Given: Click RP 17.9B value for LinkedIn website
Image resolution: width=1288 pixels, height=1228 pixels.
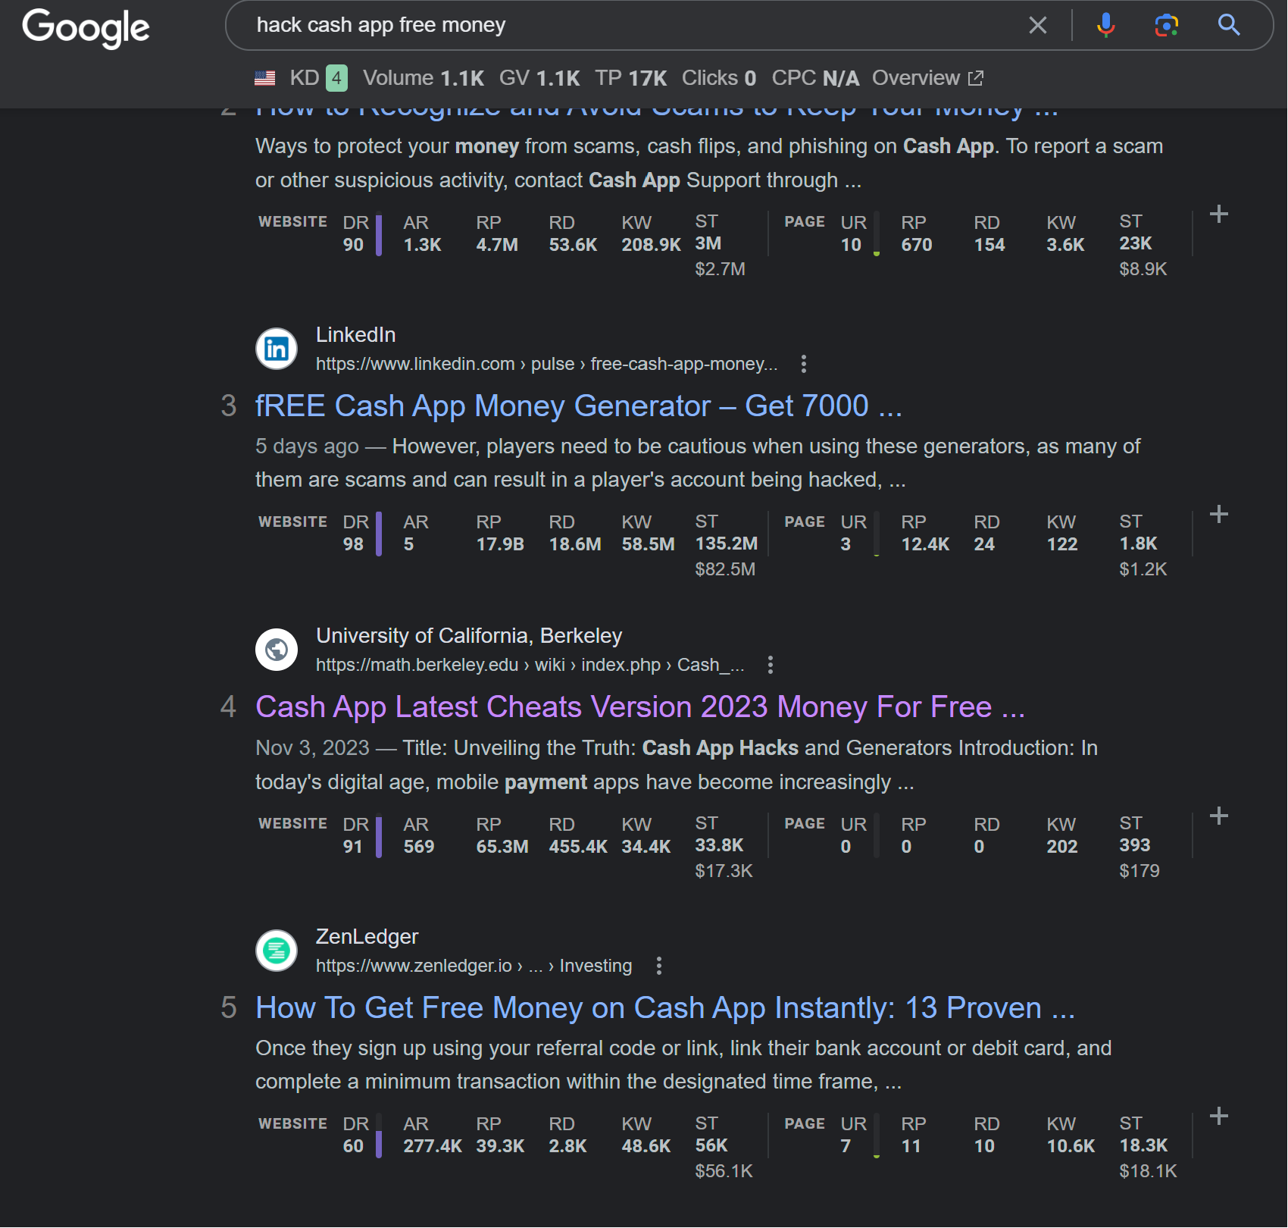Looking at the screenshot, I should pyautogui.click(x=500, y=544).
